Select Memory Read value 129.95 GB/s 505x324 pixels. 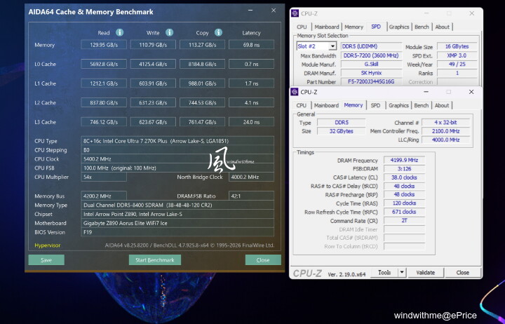tap(104, 45)
